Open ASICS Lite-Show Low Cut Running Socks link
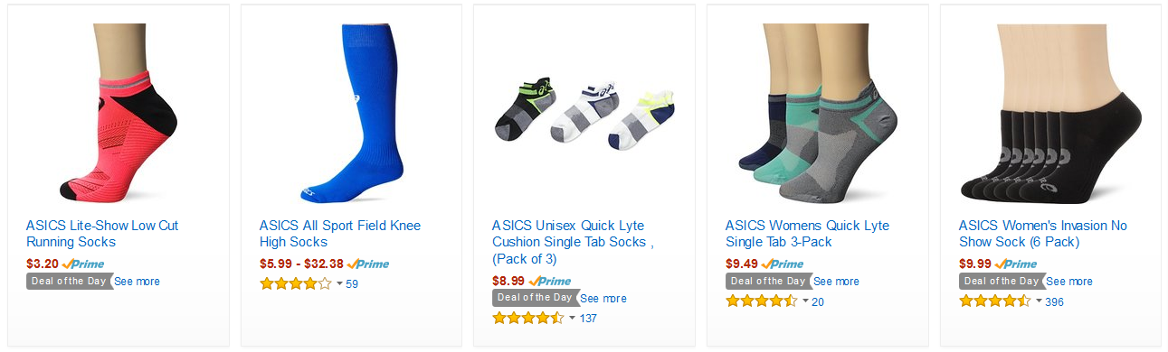The image size is (1168, 352). [x=102, y=234]
